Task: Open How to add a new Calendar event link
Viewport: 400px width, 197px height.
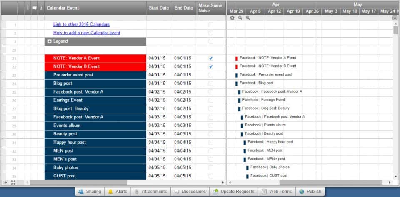Action: 87,33
